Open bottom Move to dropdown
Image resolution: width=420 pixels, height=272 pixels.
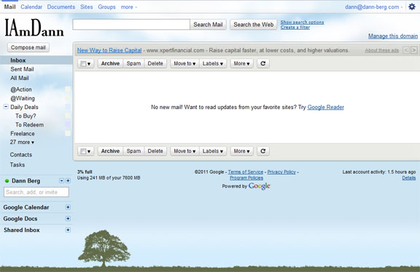184,151
